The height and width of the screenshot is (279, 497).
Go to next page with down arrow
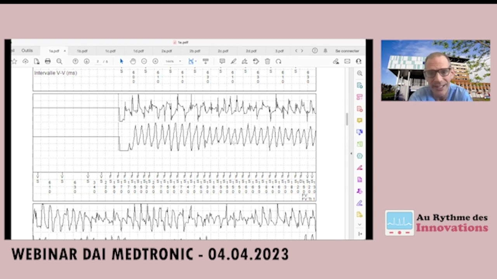point(87,61)
